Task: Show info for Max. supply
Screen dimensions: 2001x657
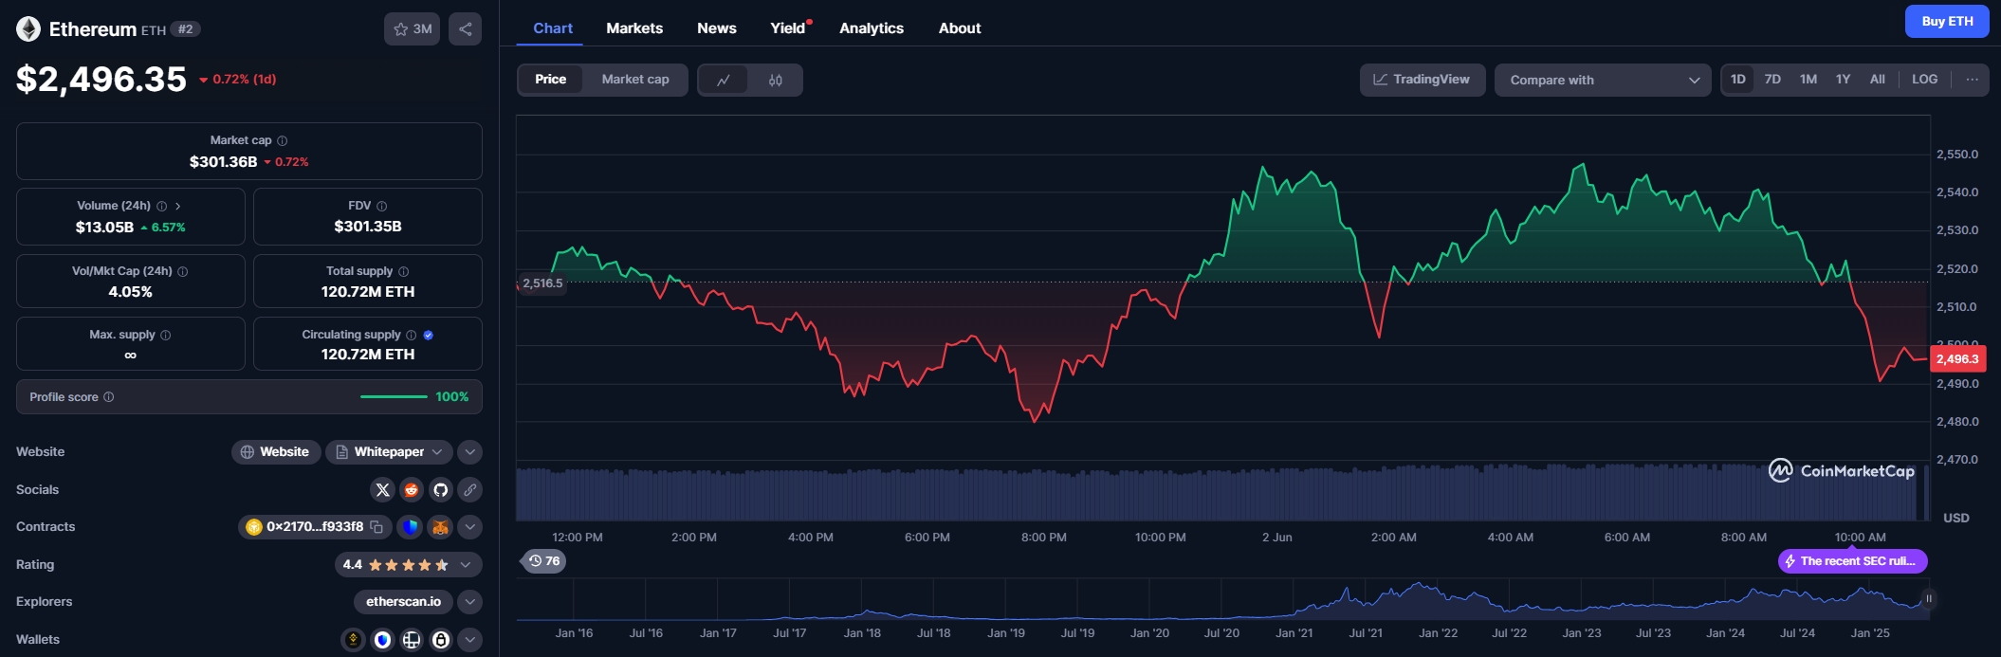Action: [166, 335]
